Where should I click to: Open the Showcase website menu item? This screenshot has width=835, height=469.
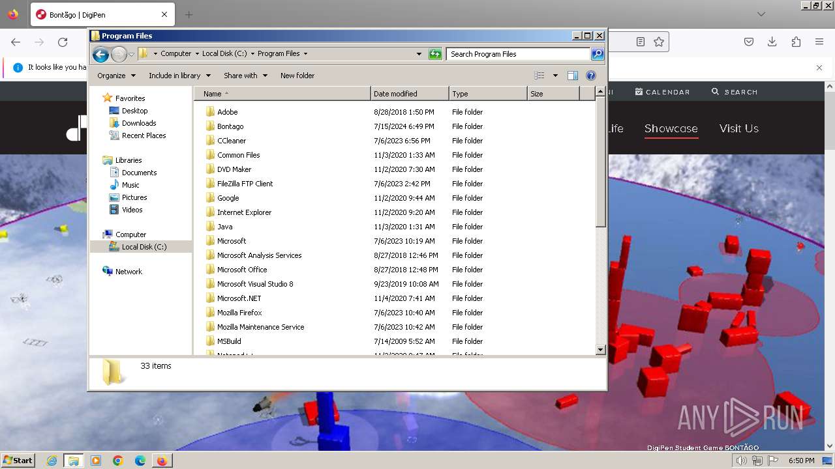tap(671, 128)
